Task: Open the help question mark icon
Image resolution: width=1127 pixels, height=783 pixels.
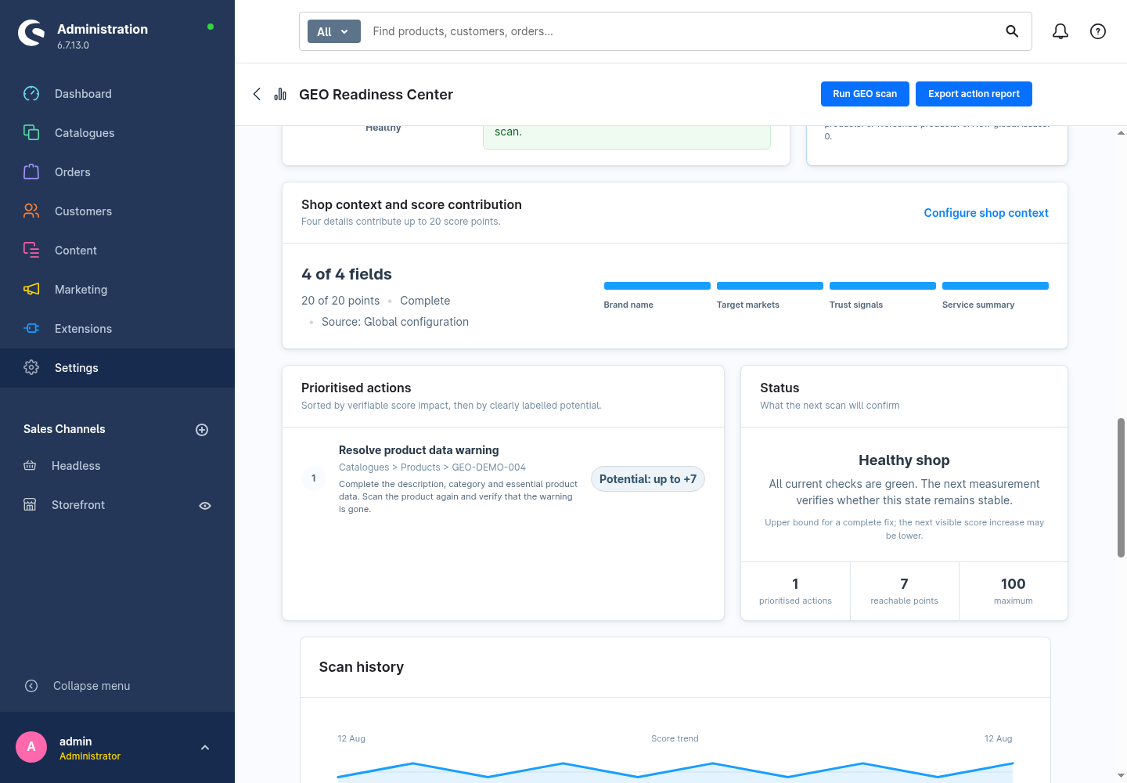Action: [x=1098, y=31]
